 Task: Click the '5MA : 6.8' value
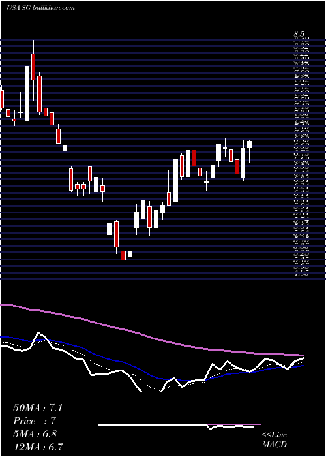35,433
